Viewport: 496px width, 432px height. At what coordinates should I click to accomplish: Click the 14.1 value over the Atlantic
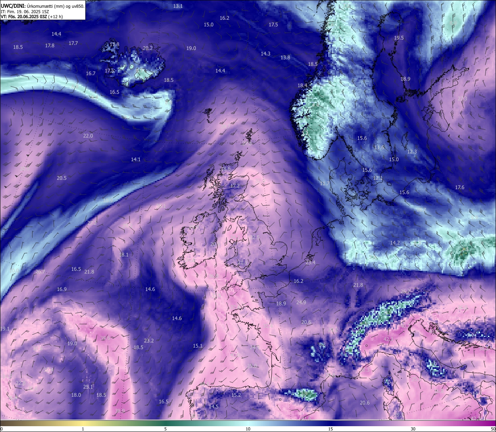pos(136,160)
